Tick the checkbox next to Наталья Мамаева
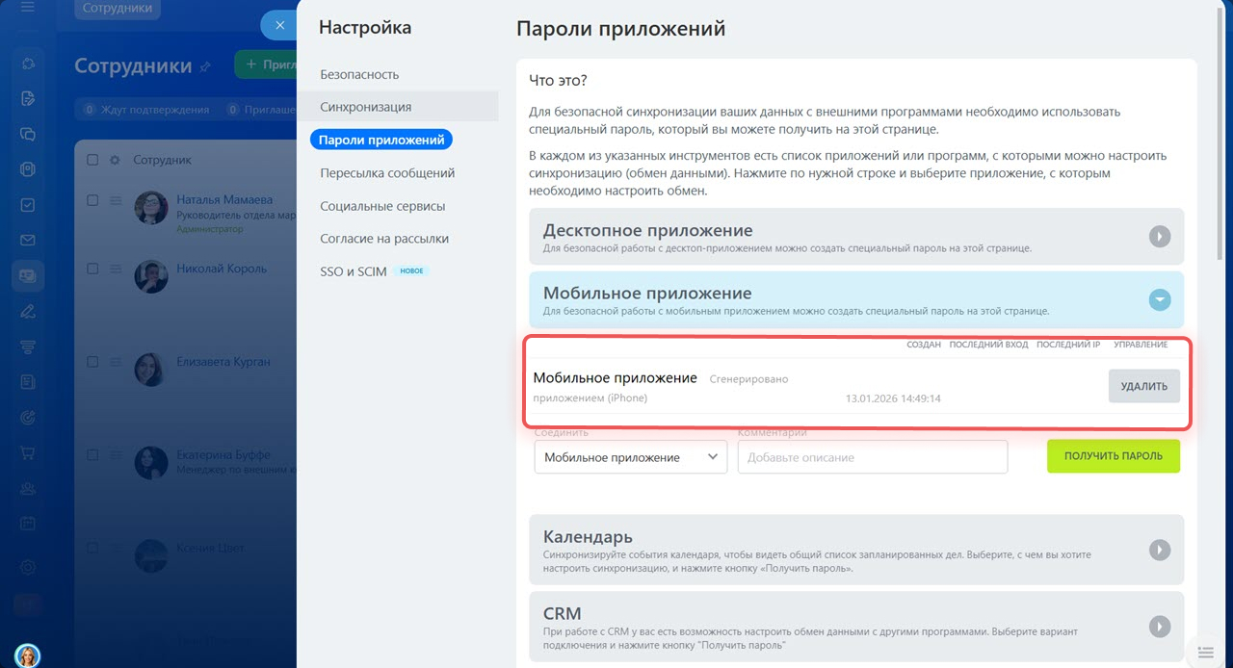1233x668 pixels. click(92, 200)
